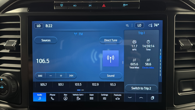The height and width of the screenshot is (110, 195).
Task: Open the Features tab
Action: click(x=118, y=97)
